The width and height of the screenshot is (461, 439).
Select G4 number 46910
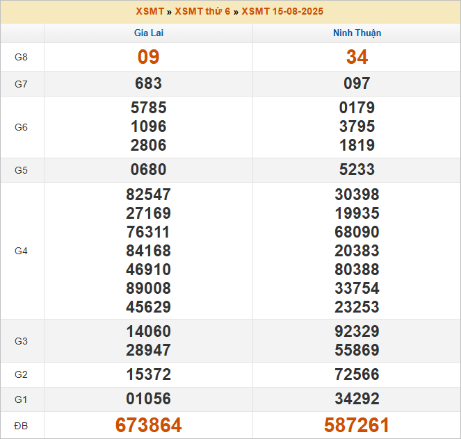[149, 270]
